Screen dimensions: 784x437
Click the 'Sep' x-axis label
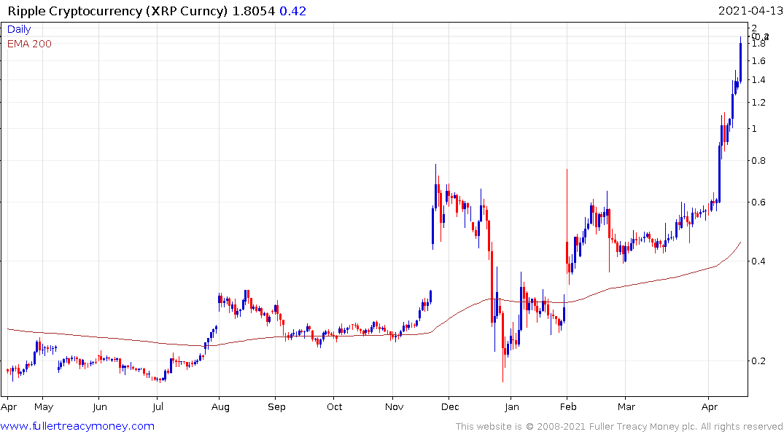pyautogui.click(x=276, y=407)
